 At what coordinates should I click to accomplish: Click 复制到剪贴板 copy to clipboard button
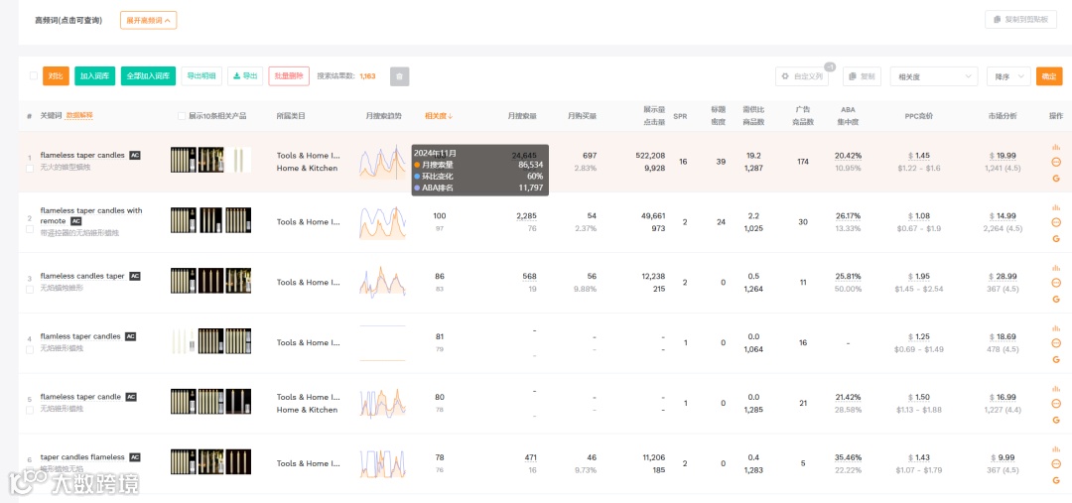click(x=1020, y=20)
